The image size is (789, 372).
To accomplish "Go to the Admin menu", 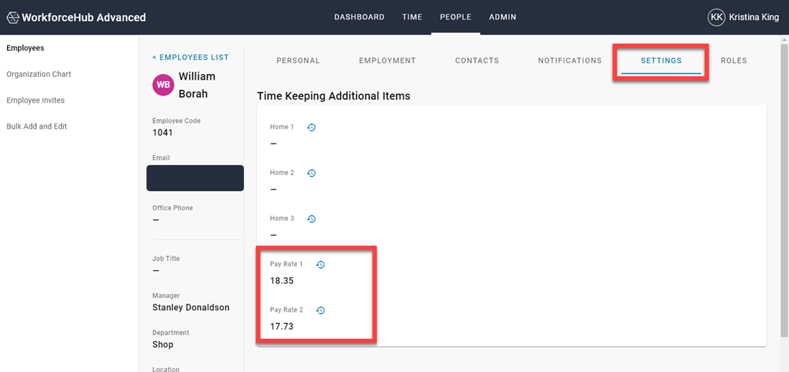I will pyautogui.click(x=503, y=17).
